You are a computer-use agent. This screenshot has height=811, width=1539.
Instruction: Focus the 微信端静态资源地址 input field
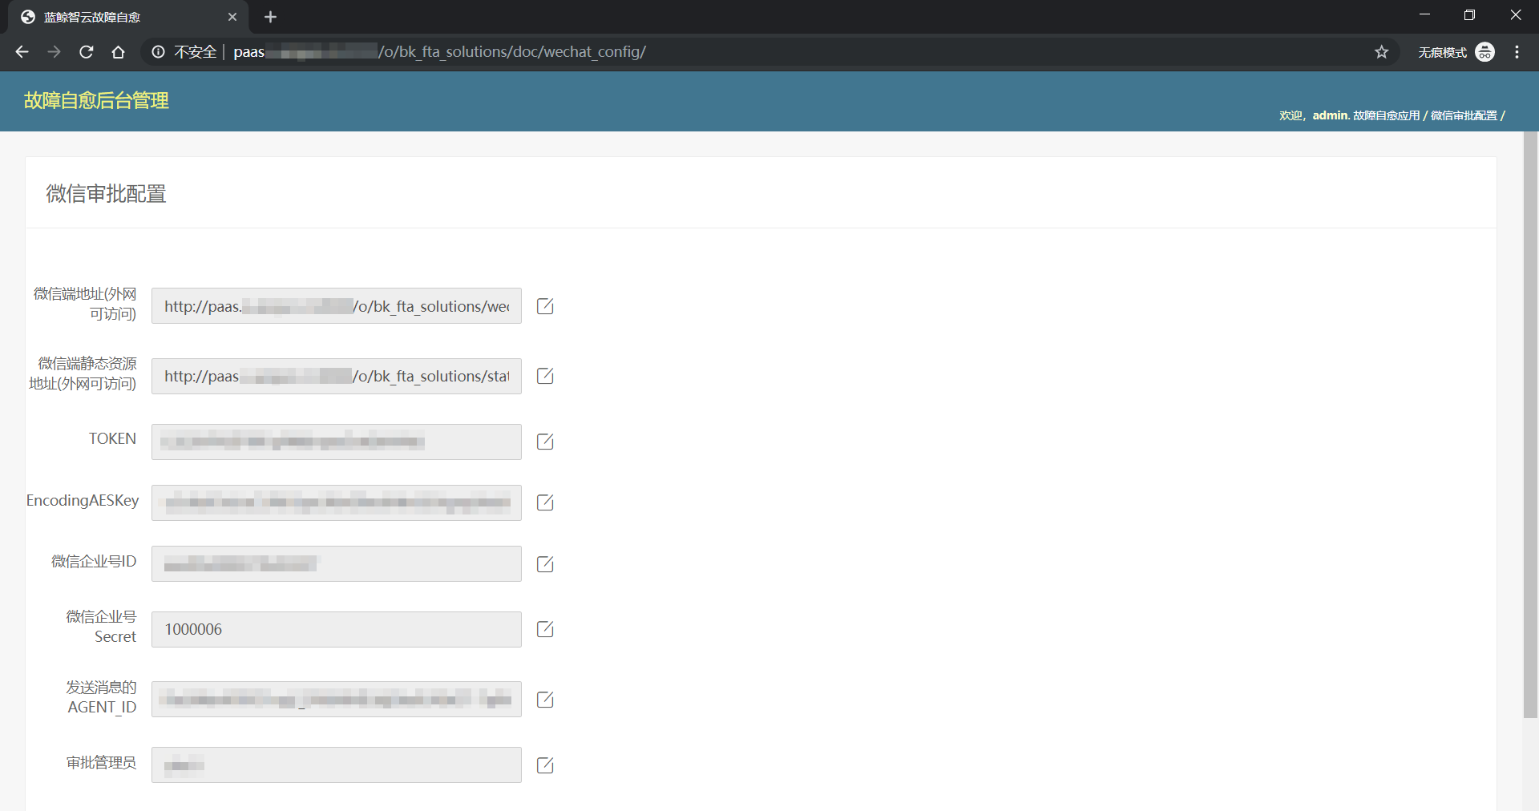[337, 376]
